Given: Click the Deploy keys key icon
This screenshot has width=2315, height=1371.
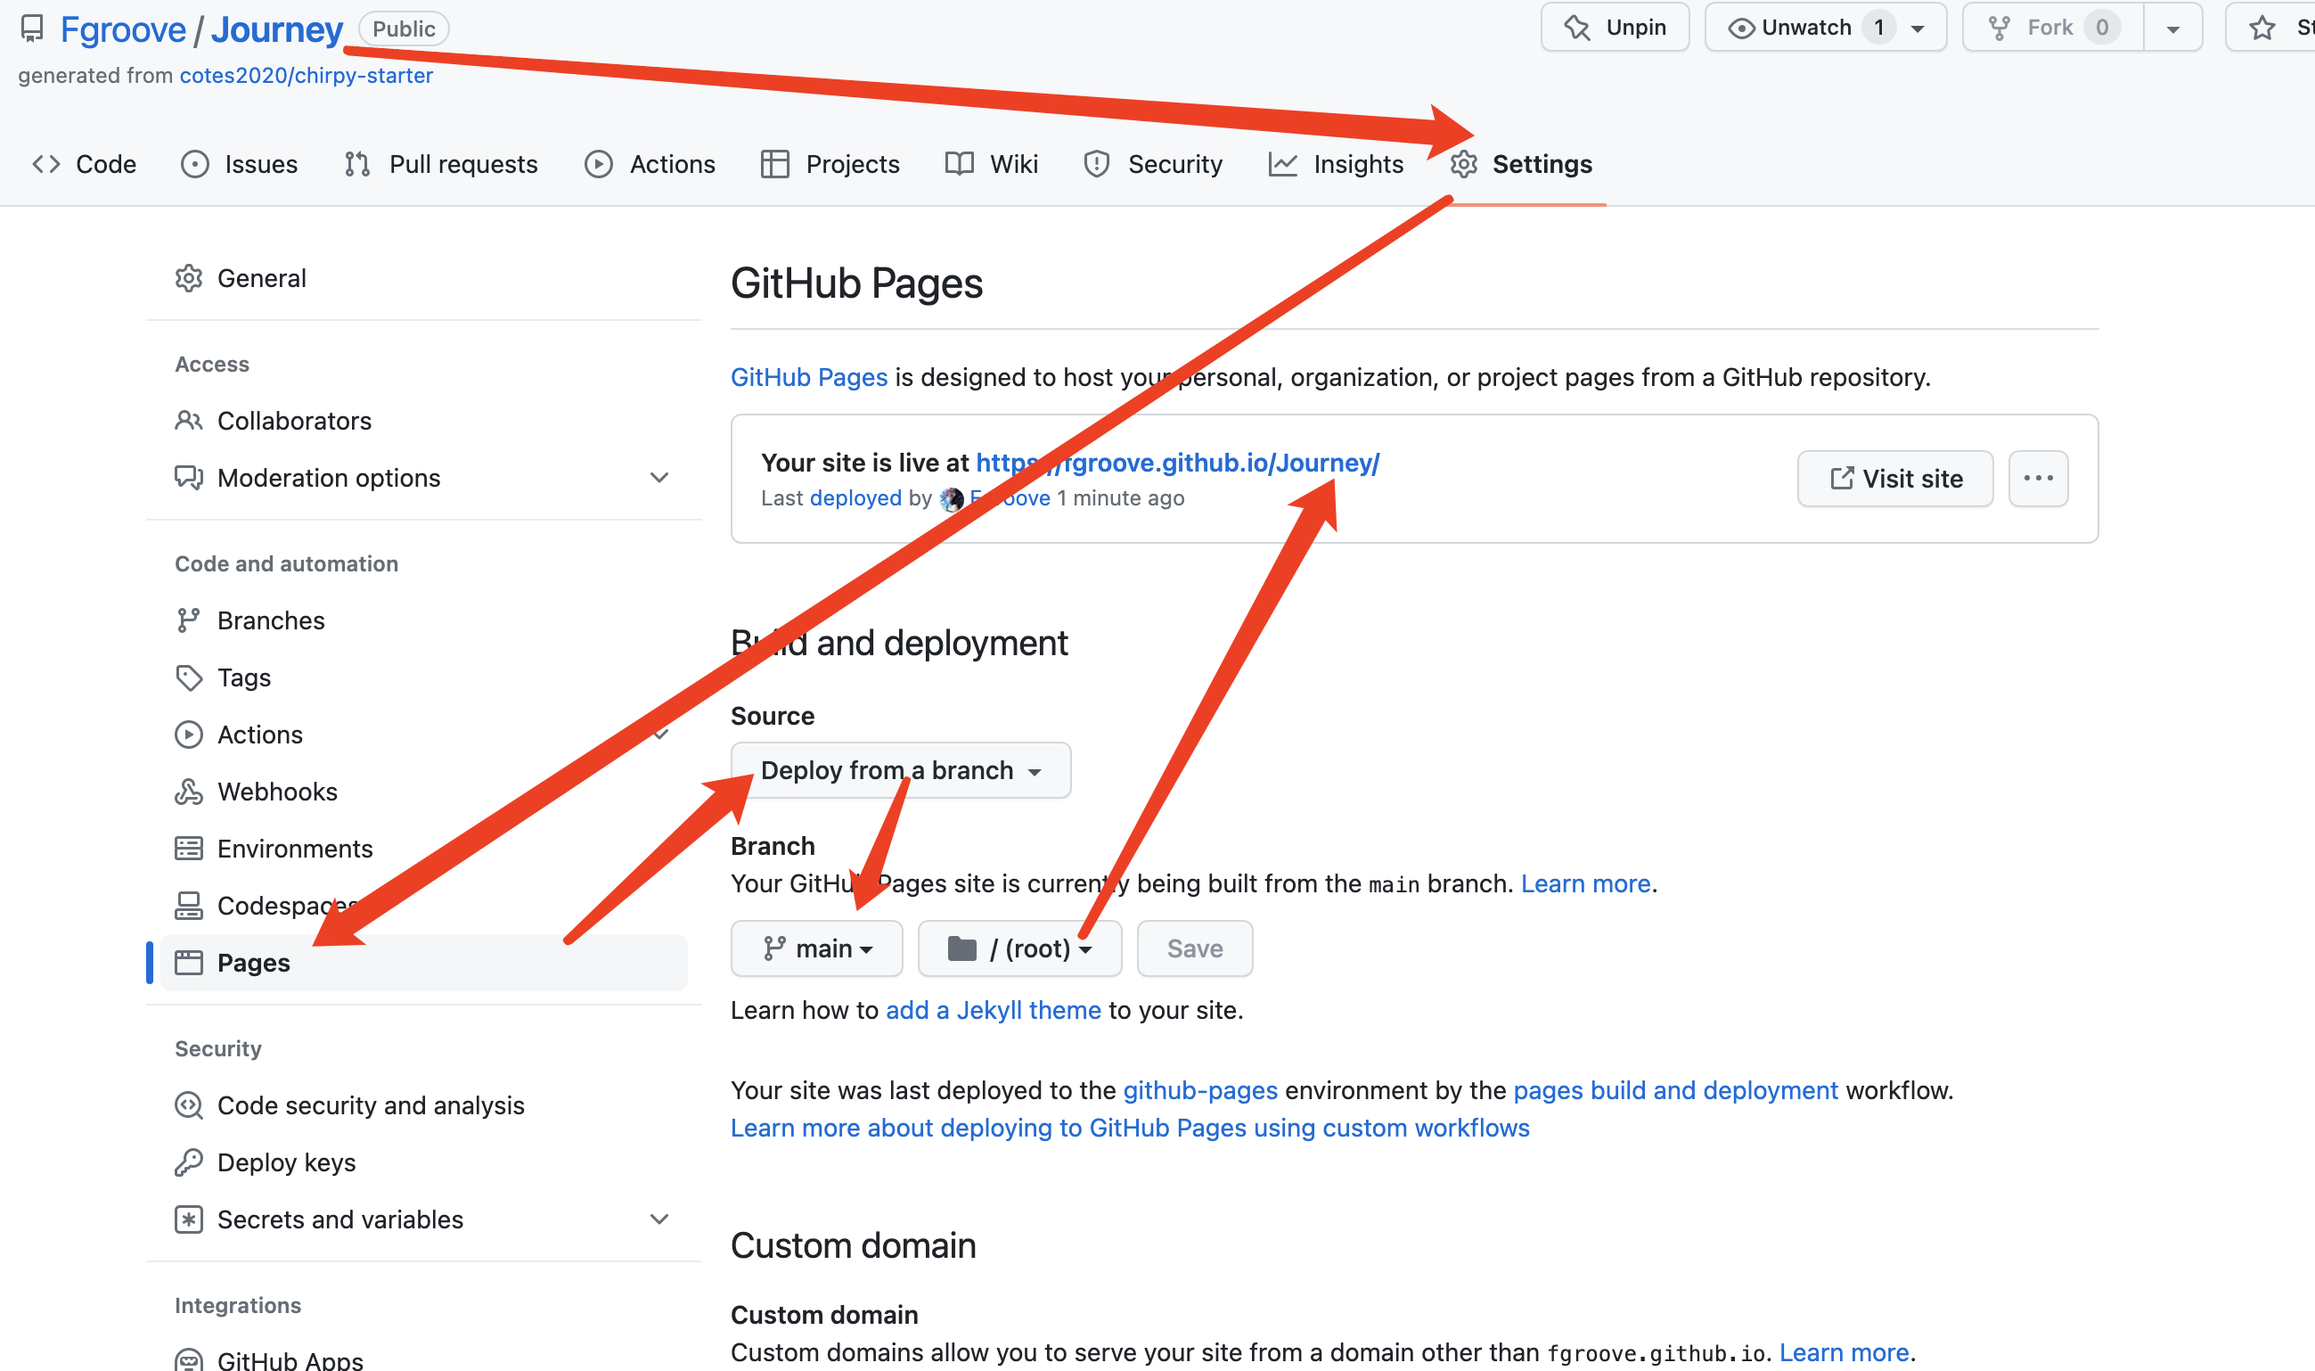Looking at the screenshot, I should [x=188, y=1162].
